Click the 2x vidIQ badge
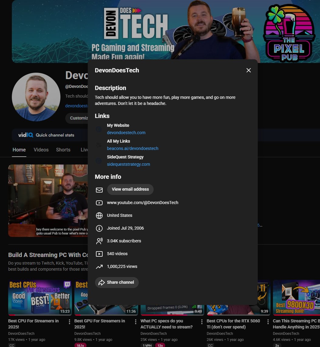Screen dimensions: 320x347 click(277, 345)
